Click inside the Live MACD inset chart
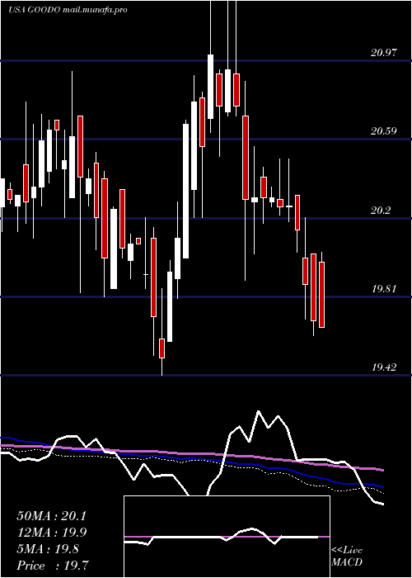 tap(227, 537)
